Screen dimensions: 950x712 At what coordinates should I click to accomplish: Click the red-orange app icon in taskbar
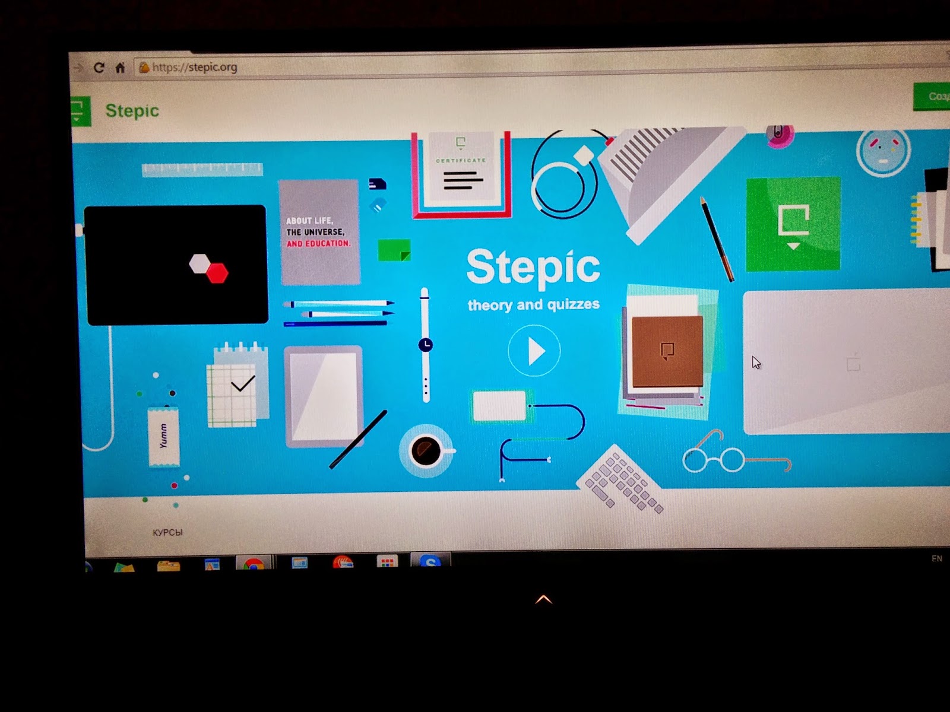tap(343, 561)
